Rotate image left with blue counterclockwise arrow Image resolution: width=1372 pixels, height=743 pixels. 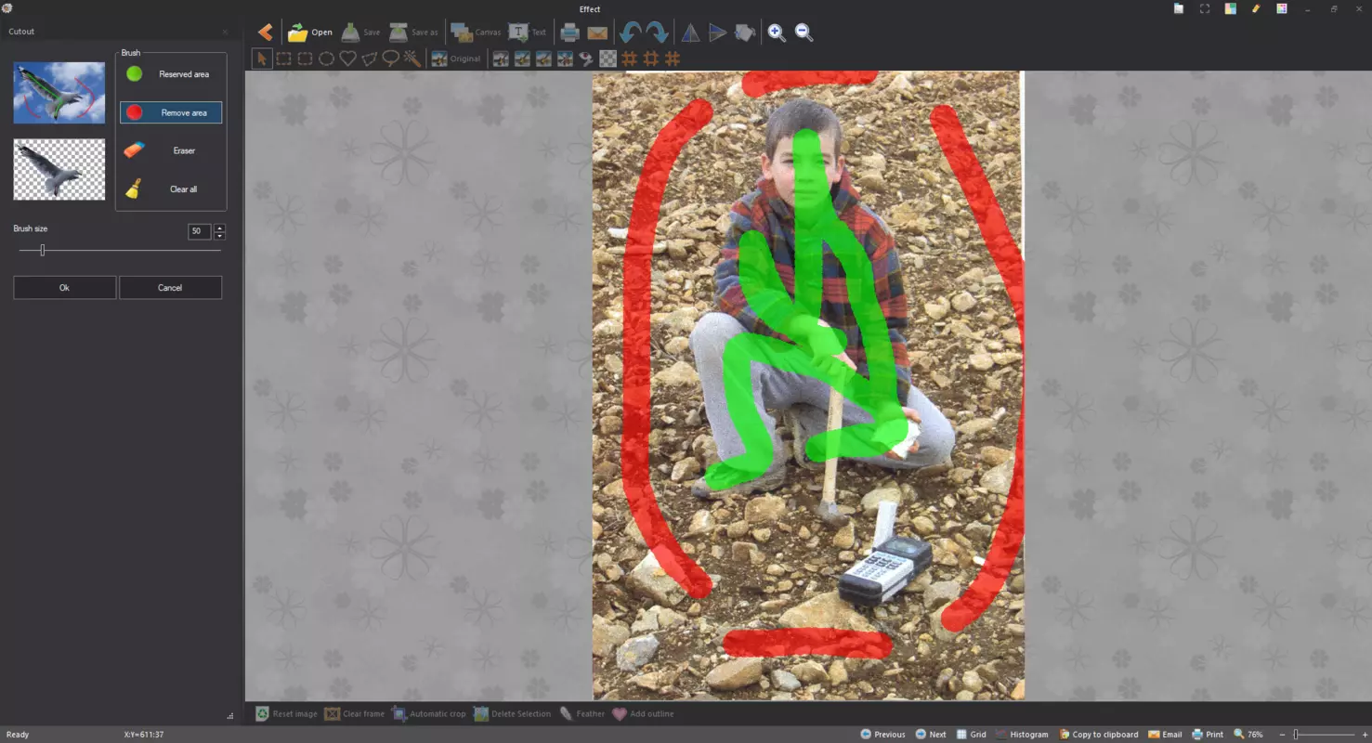coord(630,33)
